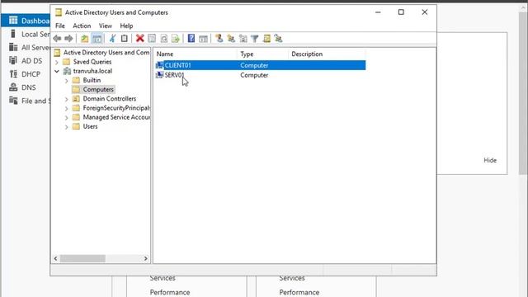This screenshot has height=297, width=528.
Task: Click the Forward arrow in ADUC toolbar
Action: pos(68,39)
